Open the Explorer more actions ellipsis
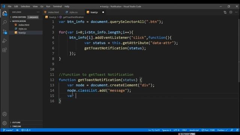This screenshot has height=135, width=240. 38,12
